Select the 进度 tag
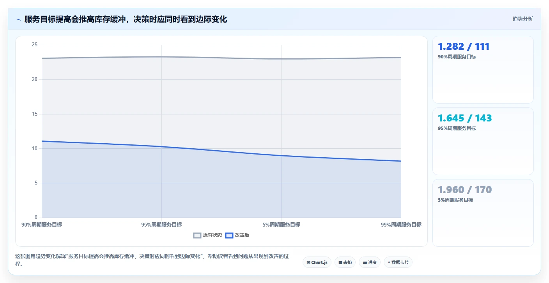Screen dimensions: 549x283 coord(370,262)
